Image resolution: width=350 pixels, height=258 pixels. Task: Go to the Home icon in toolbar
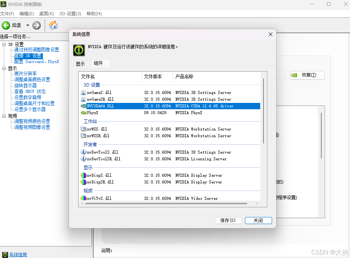click(x=53, y=25)
